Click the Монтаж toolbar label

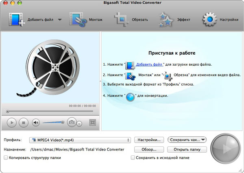coord(96,20)
